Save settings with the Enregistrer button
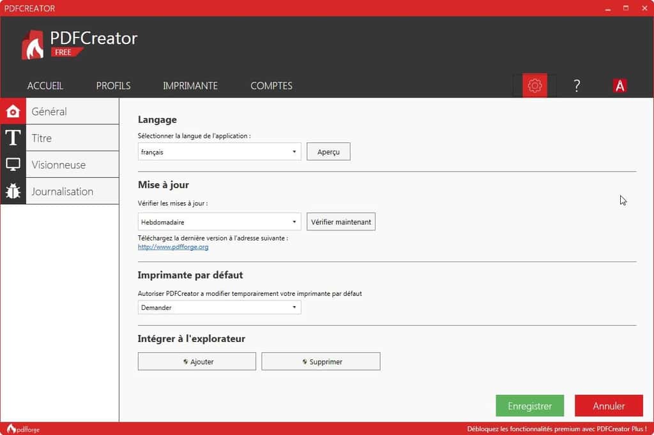Viewport: 654px width, 435px height. [530, 406]
